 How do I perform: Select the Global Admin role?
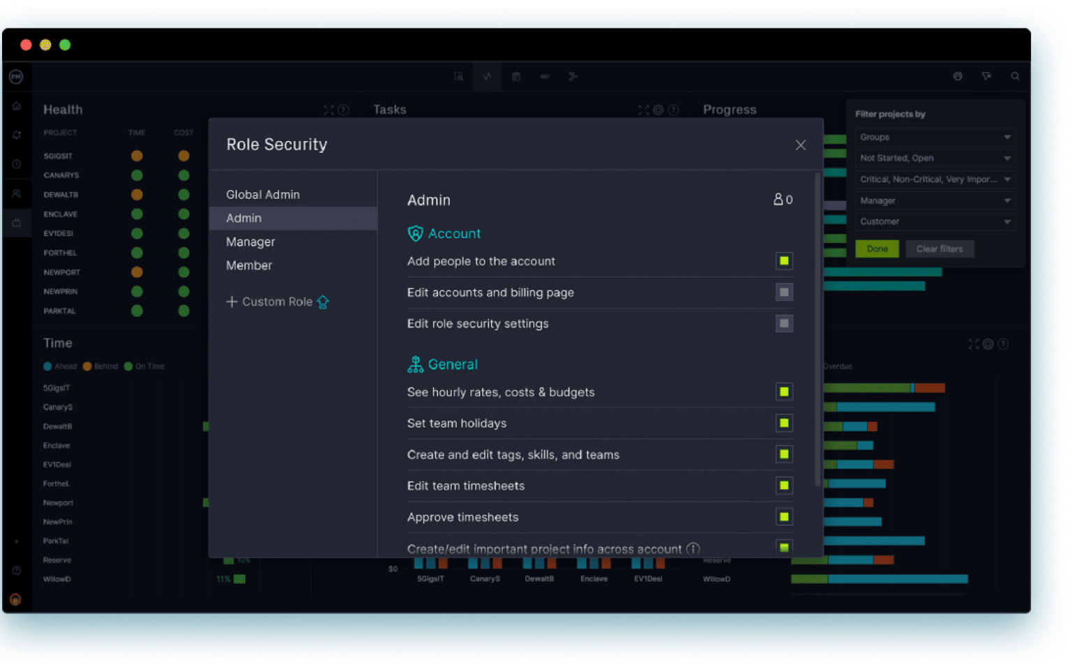(263, 195)
